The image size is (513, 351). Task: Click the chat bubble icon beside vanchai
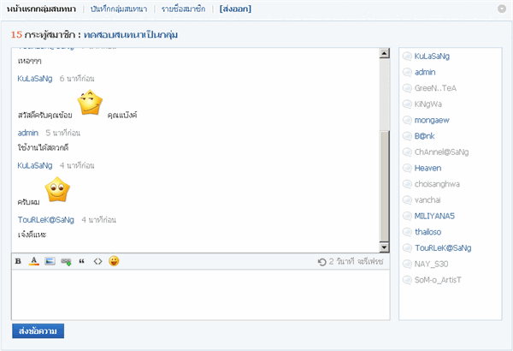tap(407, 200)
